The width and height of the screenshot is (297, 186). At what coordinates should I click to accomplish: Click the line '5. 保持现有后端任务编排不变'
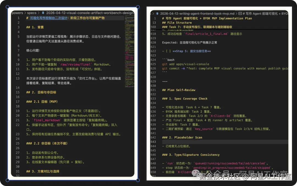[74, 134]
